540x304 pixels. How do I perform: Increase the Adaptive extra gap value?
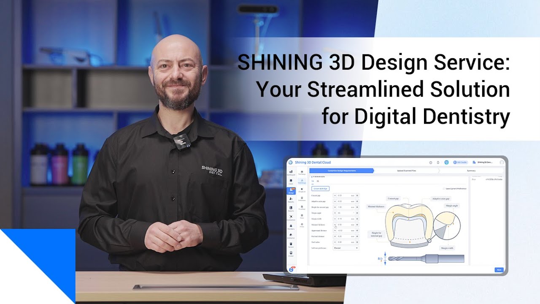(357, 201)
